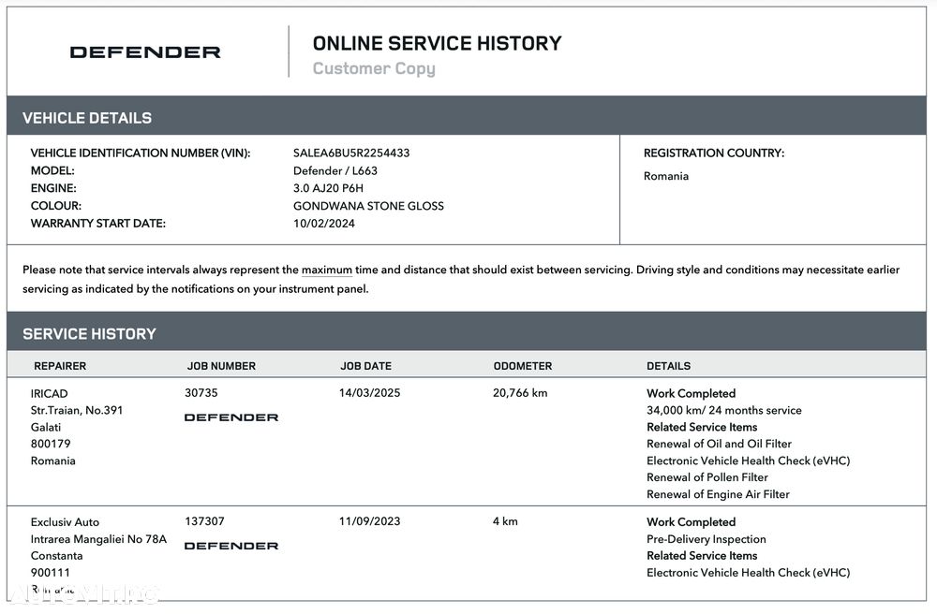This screenshot has width=937, height=614.
Task: Select the ONLINE SERVICE HISTORY title
Action: (437, 44)
